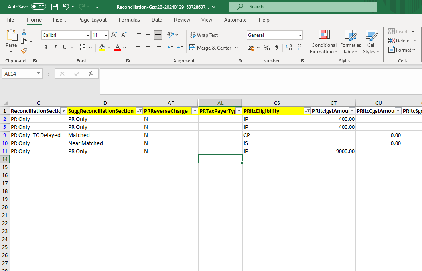Apply Bold formatting
422x271 pixels.
(46, 48)
